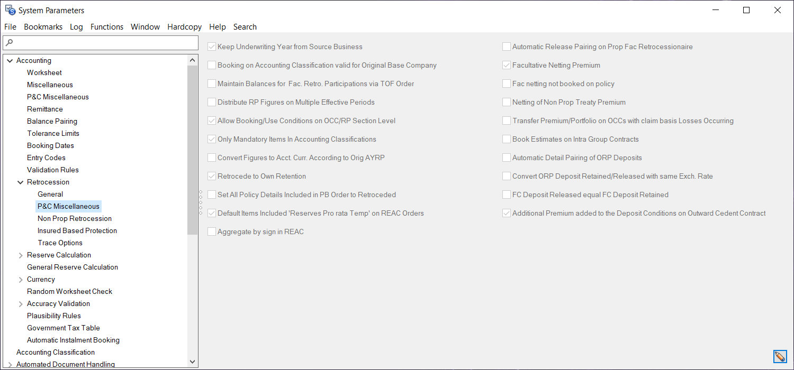Check Netting of Non Prop Treaty Premium

[x=506, y=102]
